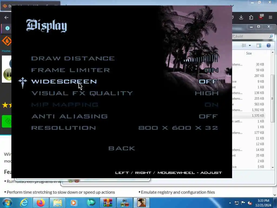Open the Windows Start button
The height and width of the screenshot is (208, 277).
tap(7, 203)
